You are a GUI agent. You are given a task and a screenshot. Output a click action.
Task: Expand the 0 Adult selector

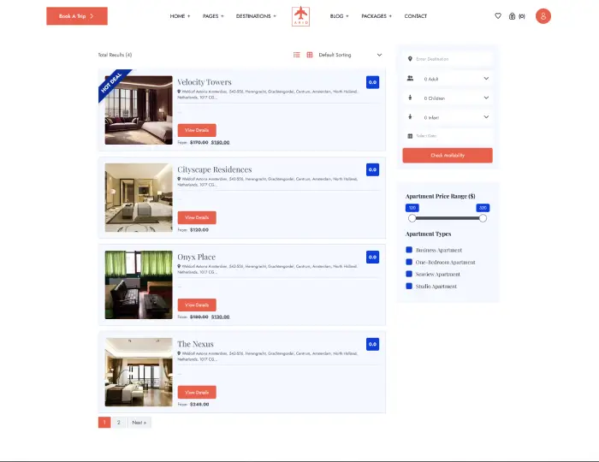coord(448,79)
